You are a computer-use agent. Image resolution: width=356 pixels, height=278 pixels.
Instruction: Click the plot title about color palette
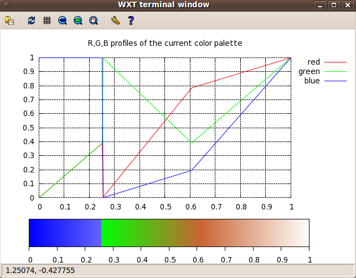[165, 43]
